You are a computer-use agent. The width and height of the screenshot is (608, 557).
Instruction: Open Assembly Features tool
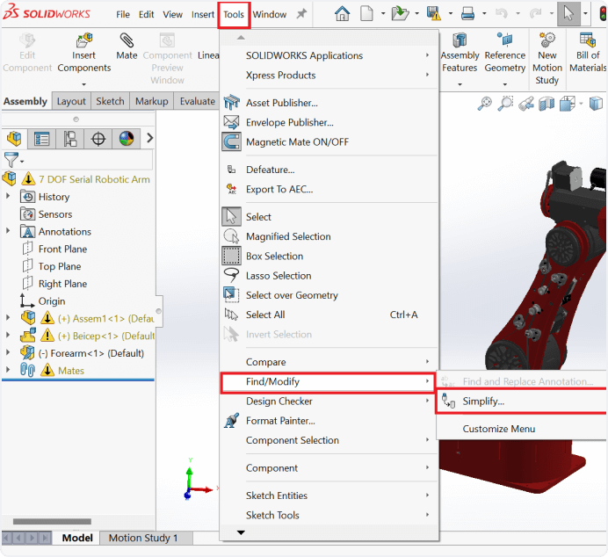click(460, 54)
